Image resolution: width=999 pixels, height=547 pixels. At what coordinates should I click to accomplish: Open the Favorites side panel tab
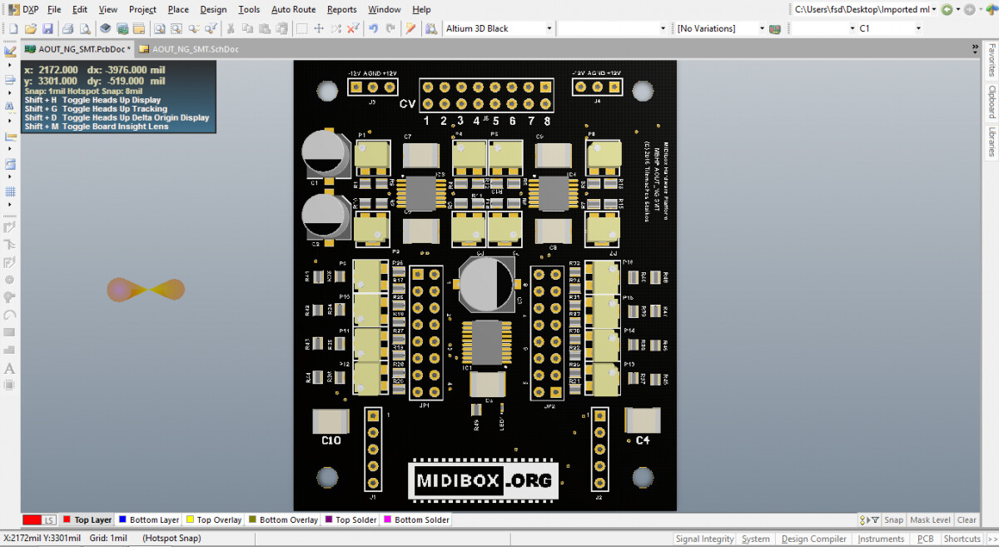point(992,61)
